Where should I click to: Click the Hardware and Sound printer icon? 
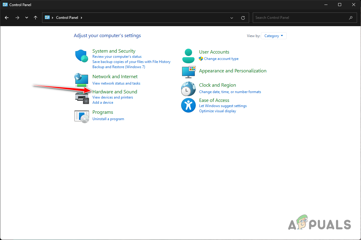[x=81, y=97]
